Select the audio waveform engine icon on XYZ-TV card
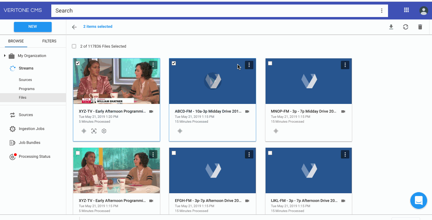 coord(84,131)
